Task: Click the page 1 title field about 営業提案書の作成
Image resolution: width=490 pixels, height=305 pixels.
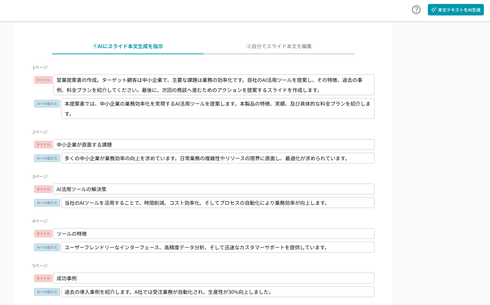Action: click(x=214, y=85)
